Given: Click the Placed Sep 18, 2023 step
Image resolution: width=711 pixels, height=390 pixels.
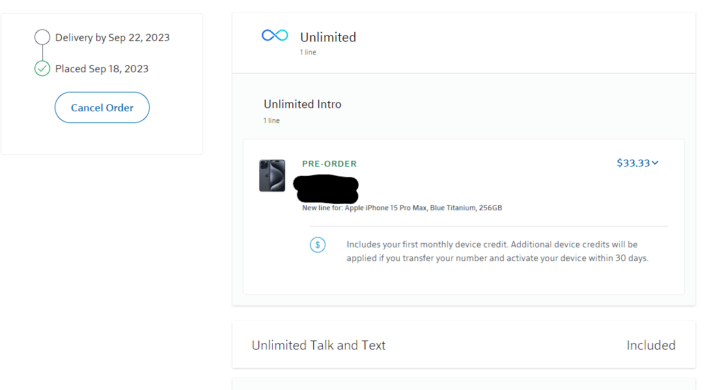Looking at the screenshot, I should 102,69.
